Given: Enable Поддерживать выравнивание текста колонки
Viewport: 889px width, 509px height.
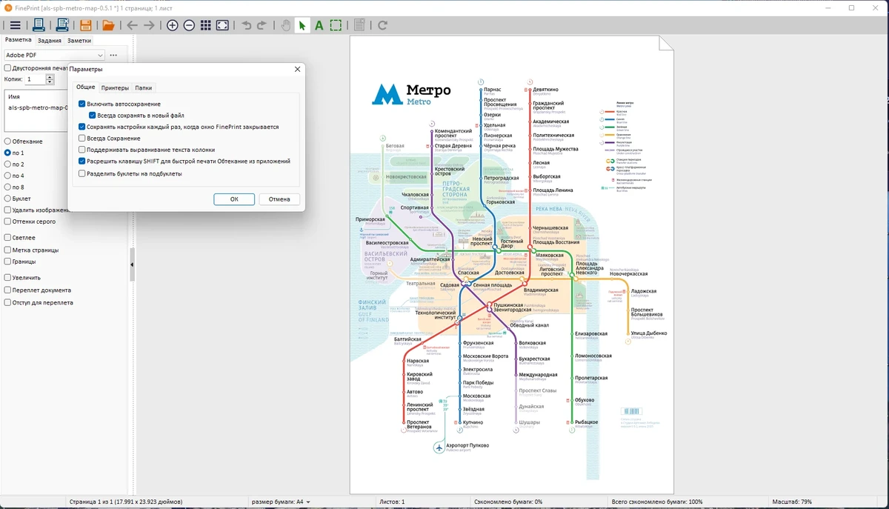Looking at the screenshot, I should coord(82,150).
